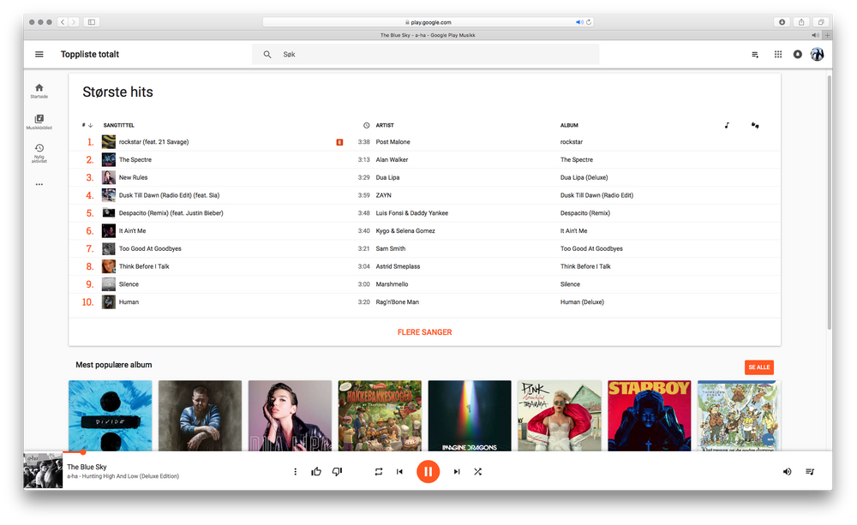857x525 pixels.
Task: Open artist Dua Lipa
Action: click(x=387, y=177)
